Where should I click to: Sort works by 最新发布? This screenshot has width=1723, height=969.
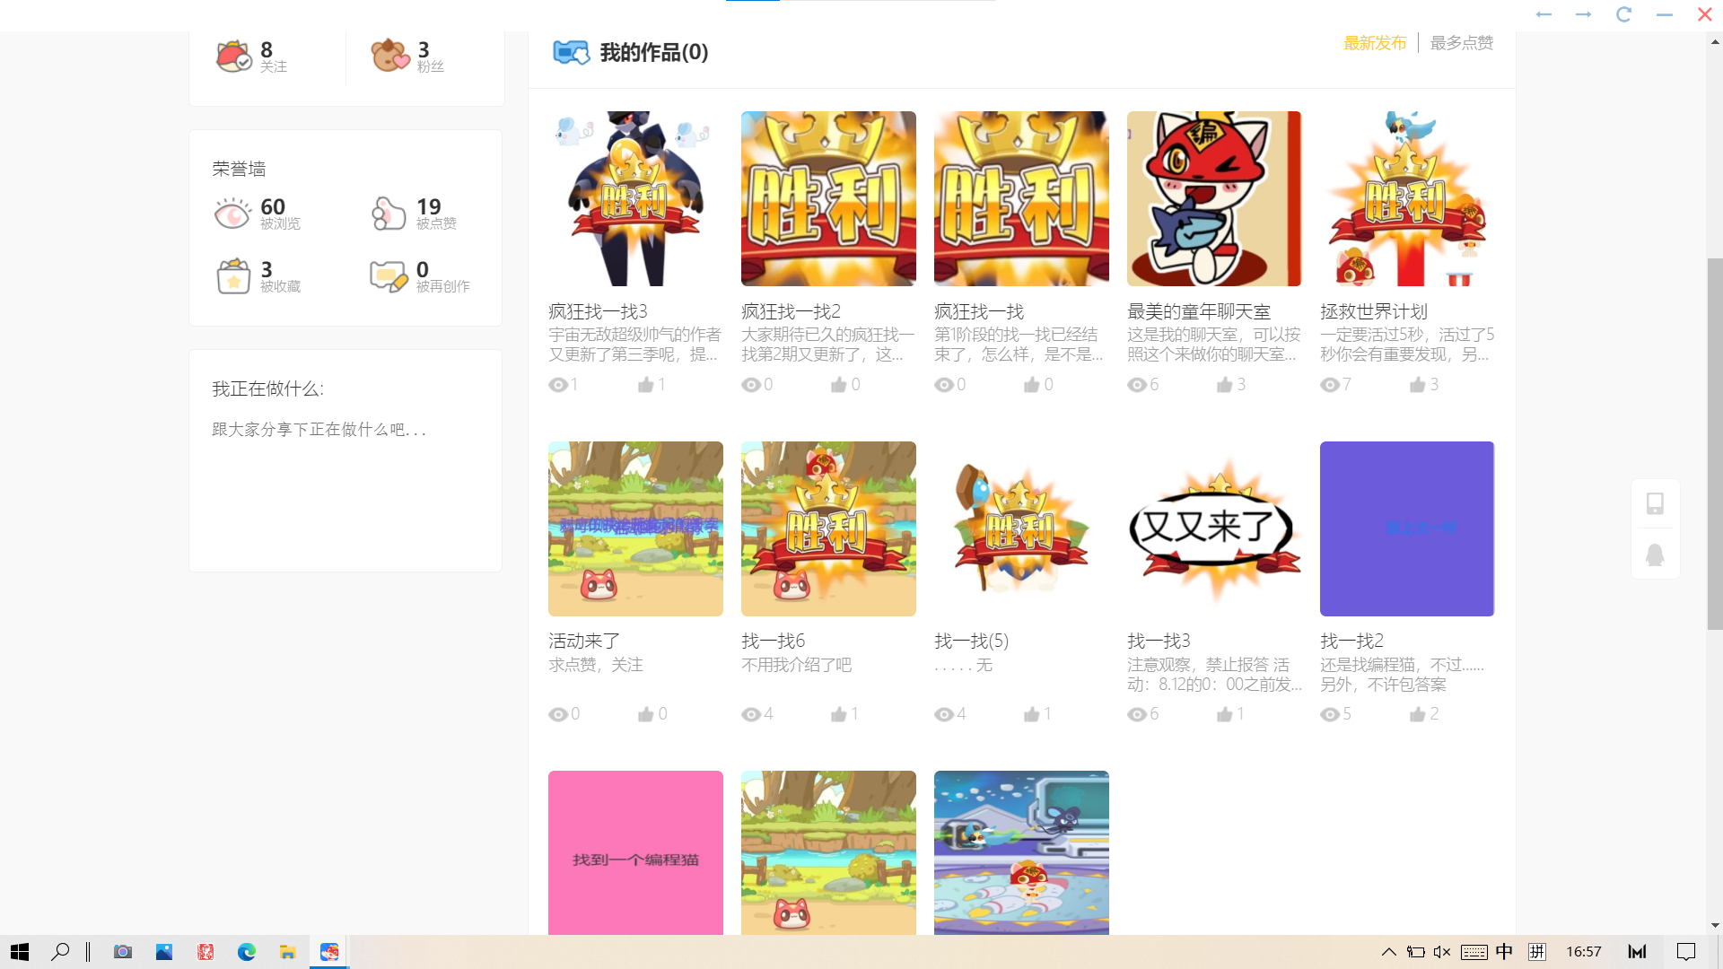coord(1375,43)
